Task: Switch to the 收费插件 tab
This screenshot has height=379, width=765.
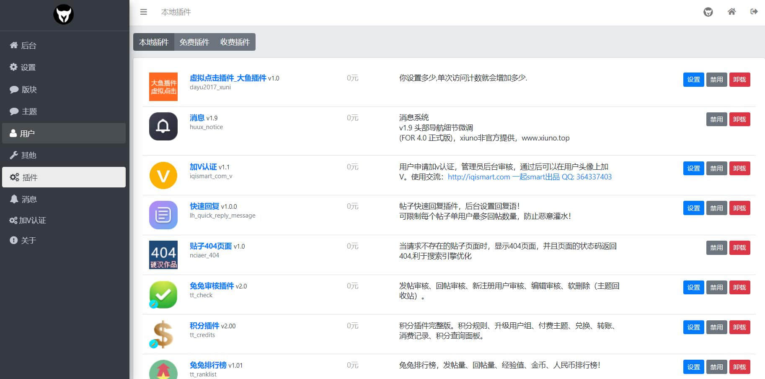Action: (x=235, y=42)
